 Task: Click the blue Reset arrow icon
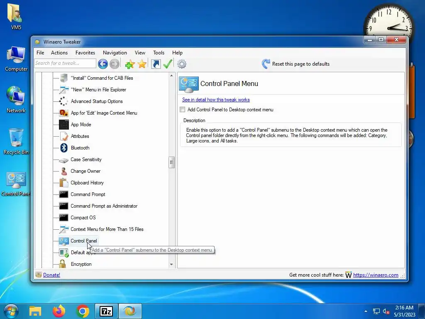point(266,64)
